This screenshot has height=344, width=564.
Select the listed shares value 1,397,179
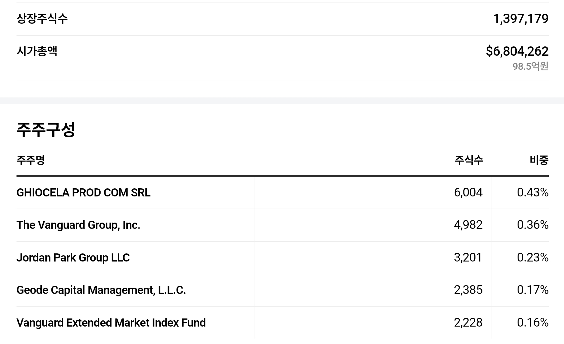521,19
